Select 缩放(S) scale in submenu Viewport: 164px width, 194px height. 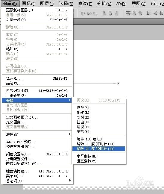[99, 108]
